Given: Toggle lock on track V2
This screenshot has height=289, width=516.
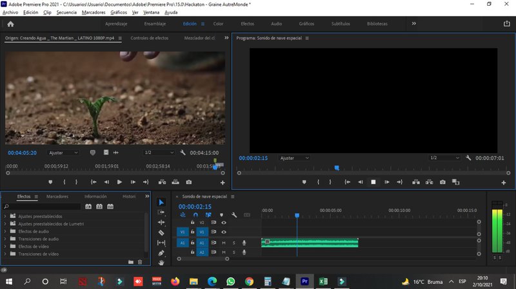Looking at the screenshot, I should 192,222.
